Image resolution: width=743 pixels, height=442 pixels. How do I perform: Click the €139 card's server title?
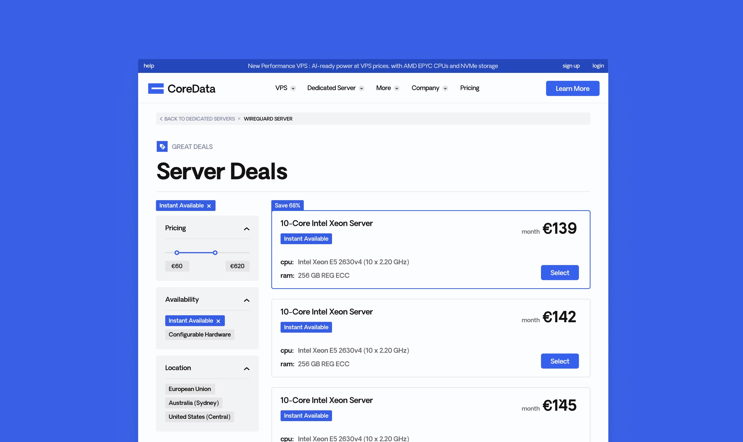pyautogui.click(x=326, y=223)
